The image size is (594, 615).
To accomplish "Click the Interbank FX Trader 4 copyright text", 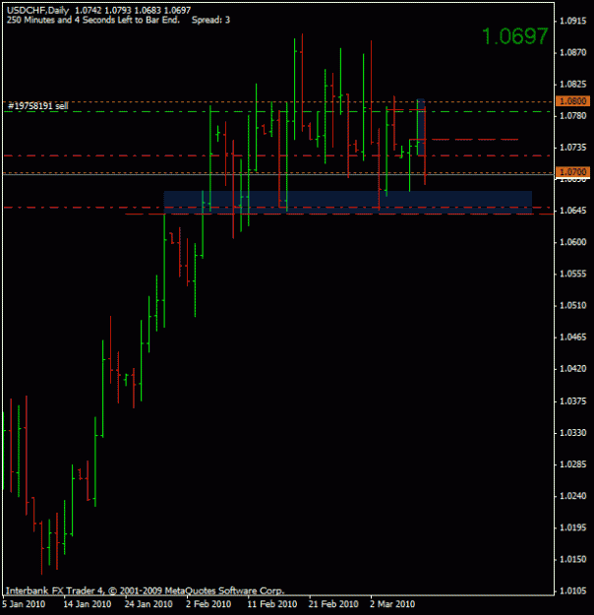I will click(x=145, y=590).
